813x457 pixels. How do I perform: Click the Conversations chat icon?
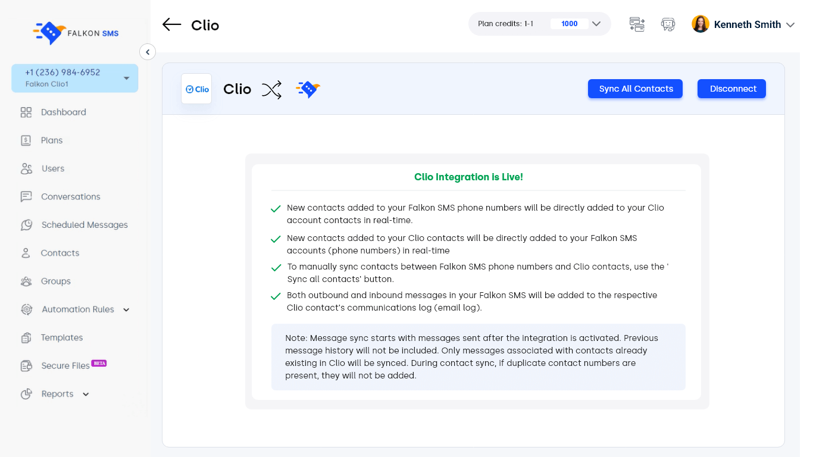[26, 197]
